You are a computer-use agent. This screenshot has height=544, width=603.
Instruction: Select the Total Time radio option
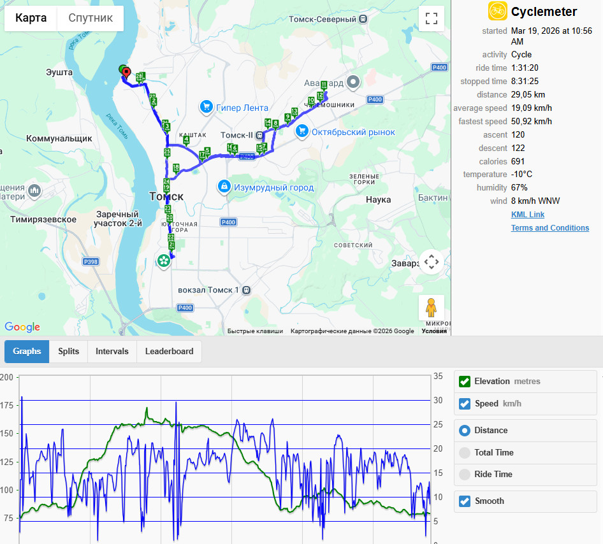point(465,453)
